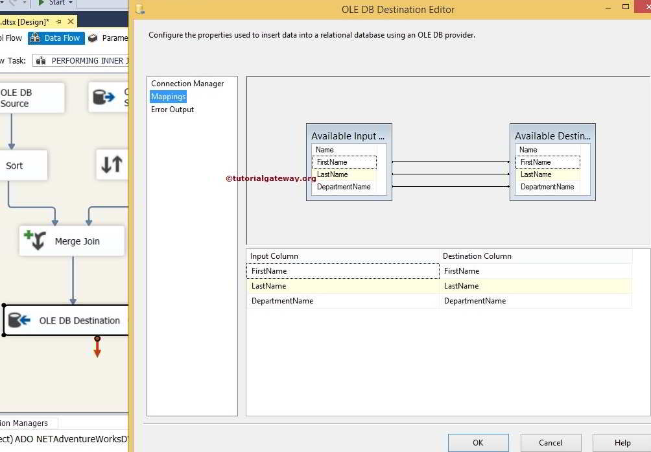
Task: Open the Error Output page
Action: [x=172, y=110]
